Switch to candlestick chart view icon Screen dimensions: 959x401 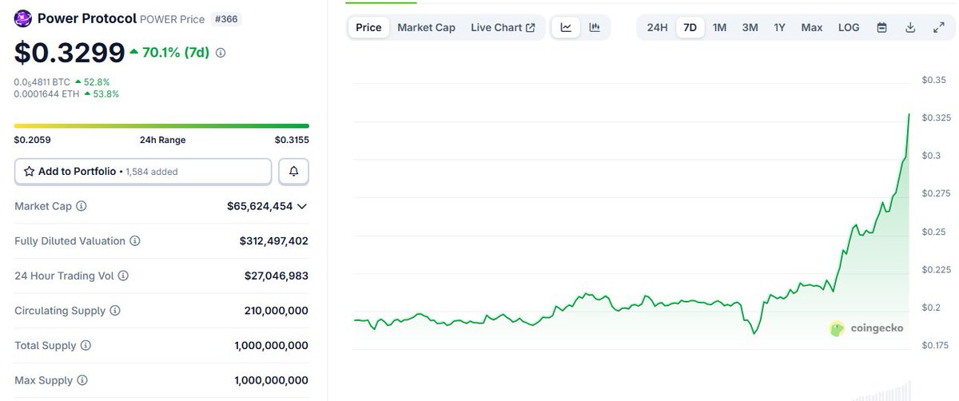click(595, 27)
